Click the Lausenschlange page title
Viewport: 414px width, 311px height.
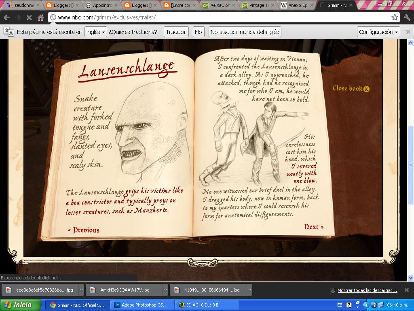[x=127, y=70]
